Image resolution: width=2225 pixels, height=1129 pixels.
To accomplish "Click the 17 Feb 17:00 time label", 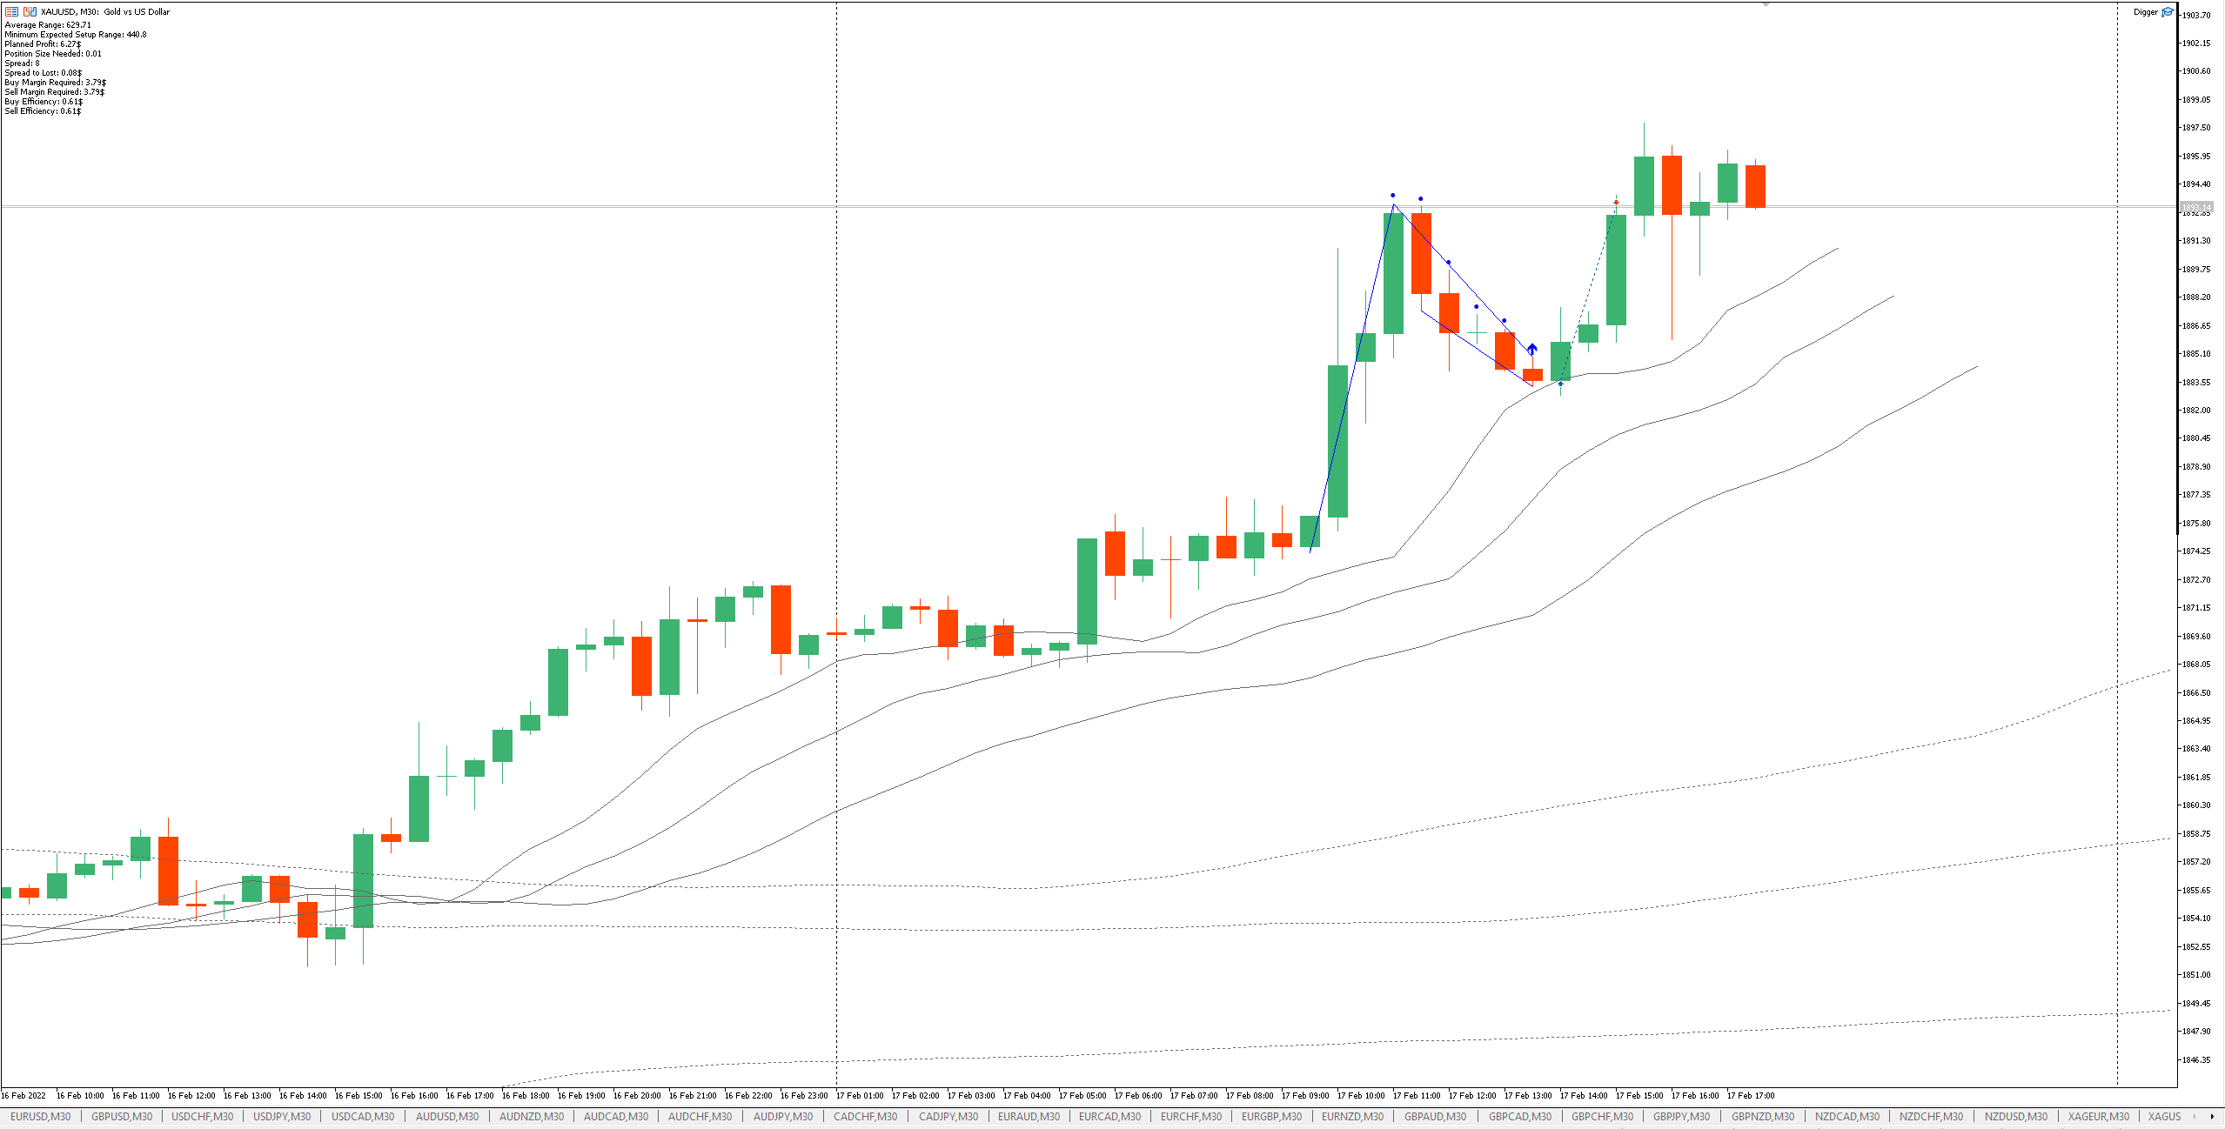I will point(1751,1095).
